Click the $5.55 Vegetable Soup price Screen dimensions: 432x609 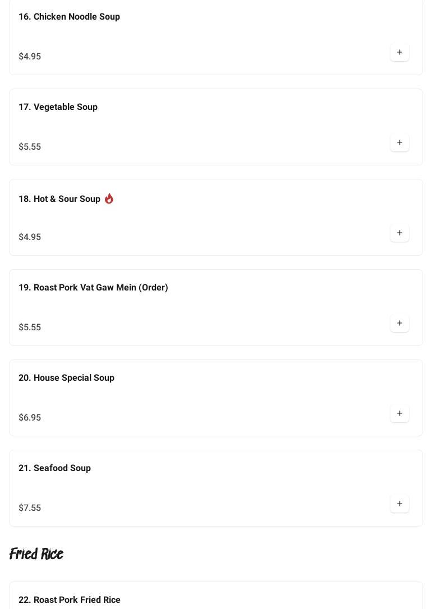pyautogui.click(x=30, y=147)
